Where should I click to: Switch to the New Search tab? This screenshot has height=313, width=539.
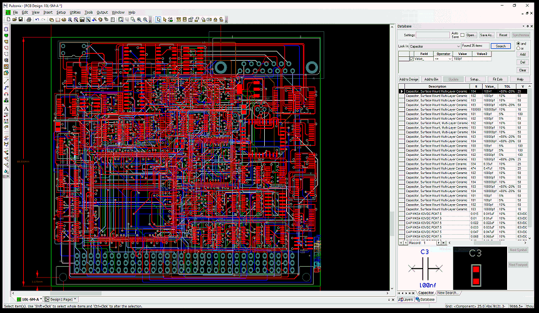point(447,293)
